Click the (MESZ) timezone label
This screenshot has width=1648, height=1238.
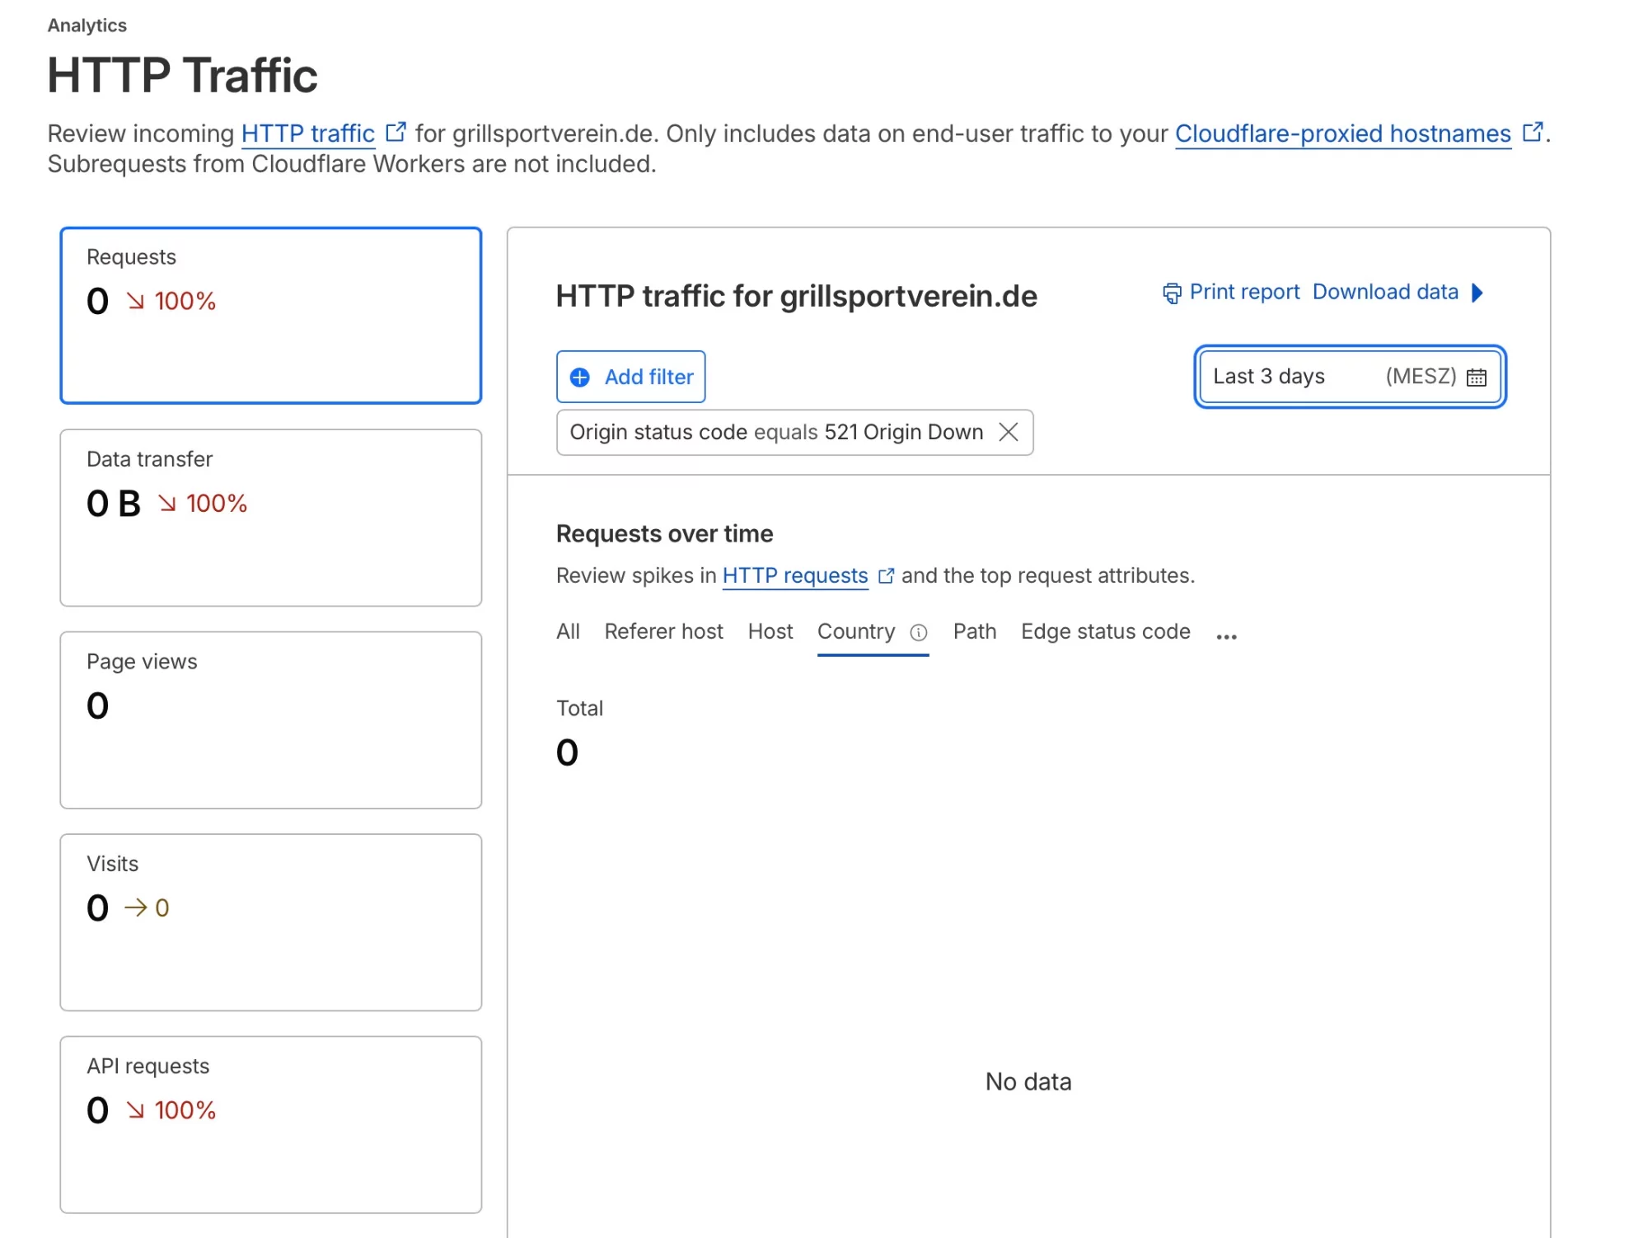[1421, 377]
